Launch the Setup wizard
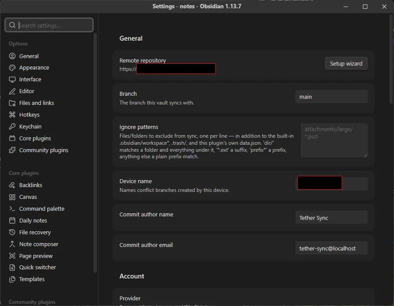This screenshot has width=394, height=306. click(x=346, y=64)
